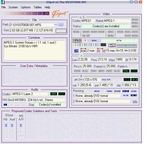Click the DVD resizing button
Viewport: 166px width, 144px height.
tap(126, 91)
